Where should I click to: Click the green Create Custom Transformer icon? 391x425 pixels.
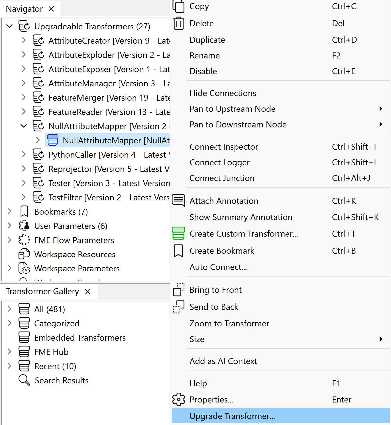point(179,233)
